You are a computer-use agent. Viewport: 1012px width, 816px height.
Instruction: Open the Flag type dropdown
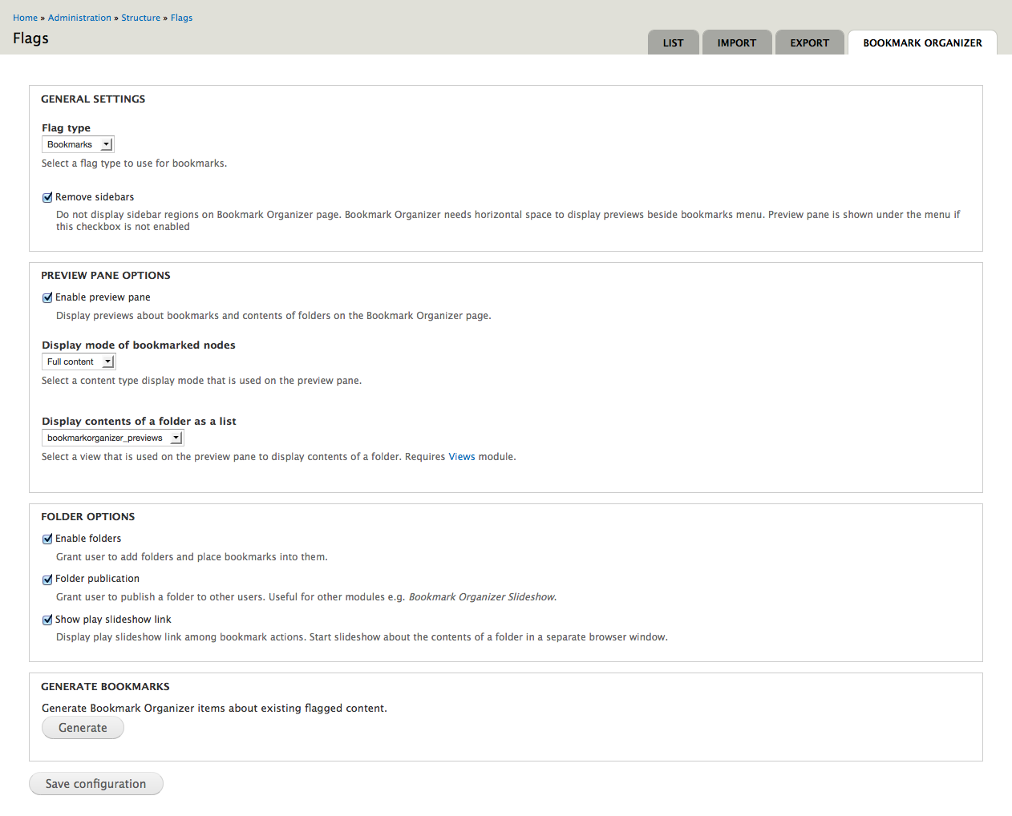point(77,143)
